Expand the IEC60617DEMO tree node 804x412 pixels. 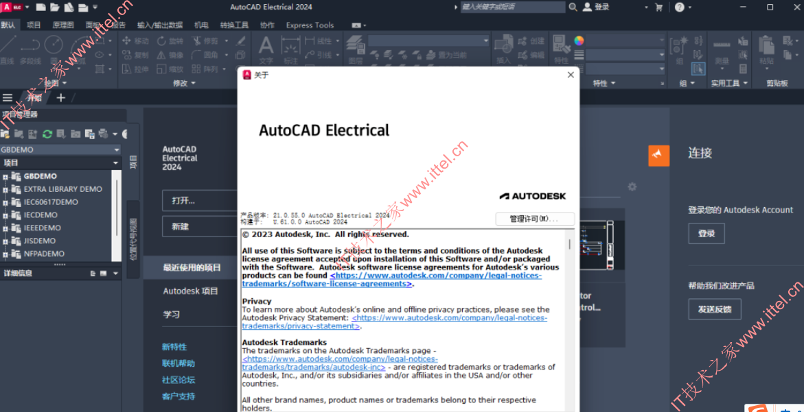pos(5,202)
